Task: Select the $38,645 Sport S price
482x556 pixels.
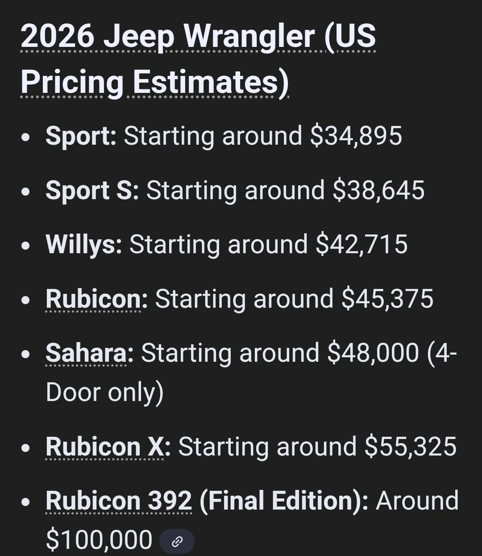Action: 378,190
